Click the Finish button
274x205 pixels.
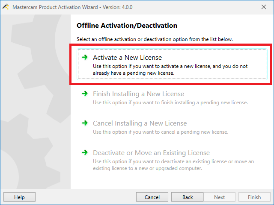tap(254, 197)
